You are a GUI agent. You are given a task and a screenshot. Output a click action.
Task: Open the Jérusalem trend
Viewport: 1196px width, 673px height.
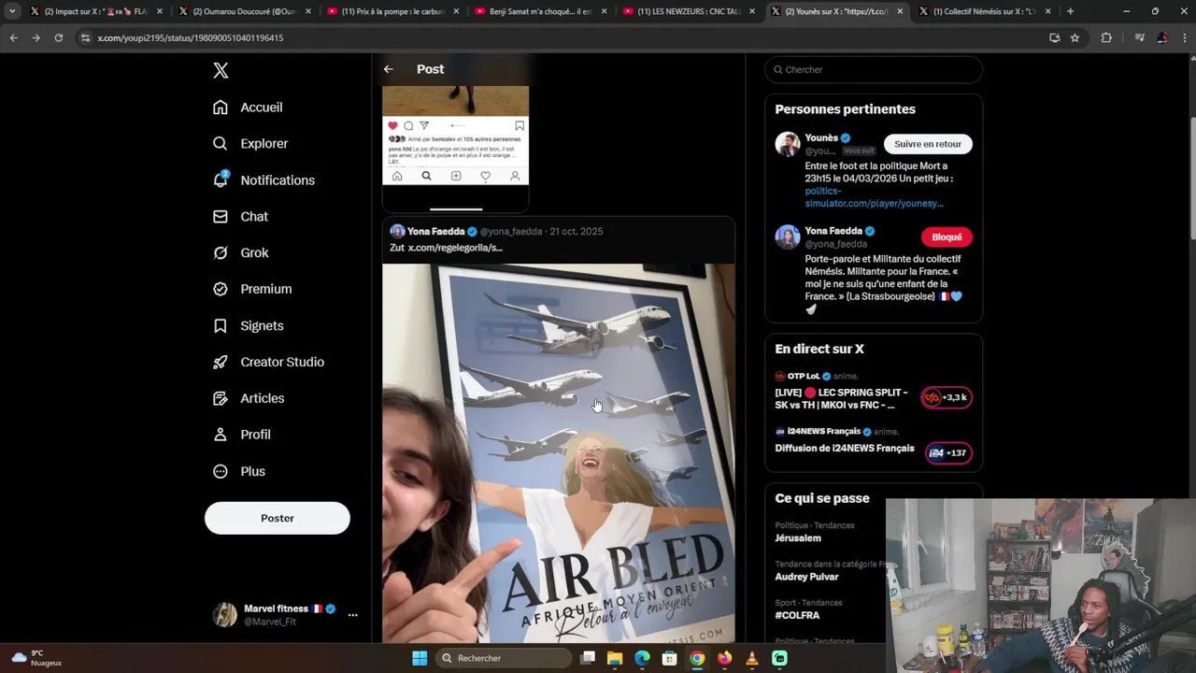point(798,538)
